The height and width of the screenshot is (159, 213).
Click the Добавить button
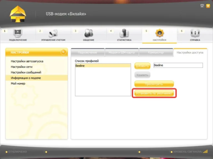142,66
